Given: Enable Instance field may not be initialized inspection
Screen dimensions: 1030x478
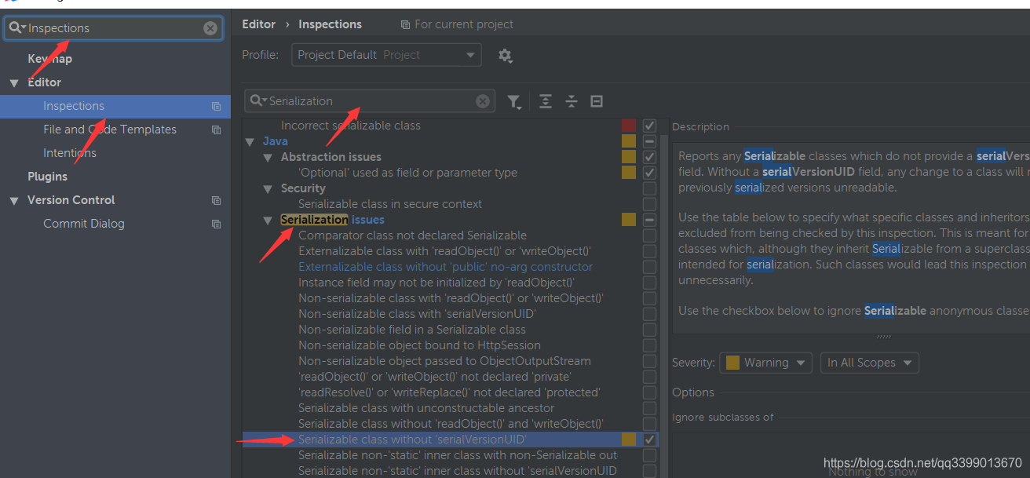Looking at the screenshot, I should pos(649,283).
